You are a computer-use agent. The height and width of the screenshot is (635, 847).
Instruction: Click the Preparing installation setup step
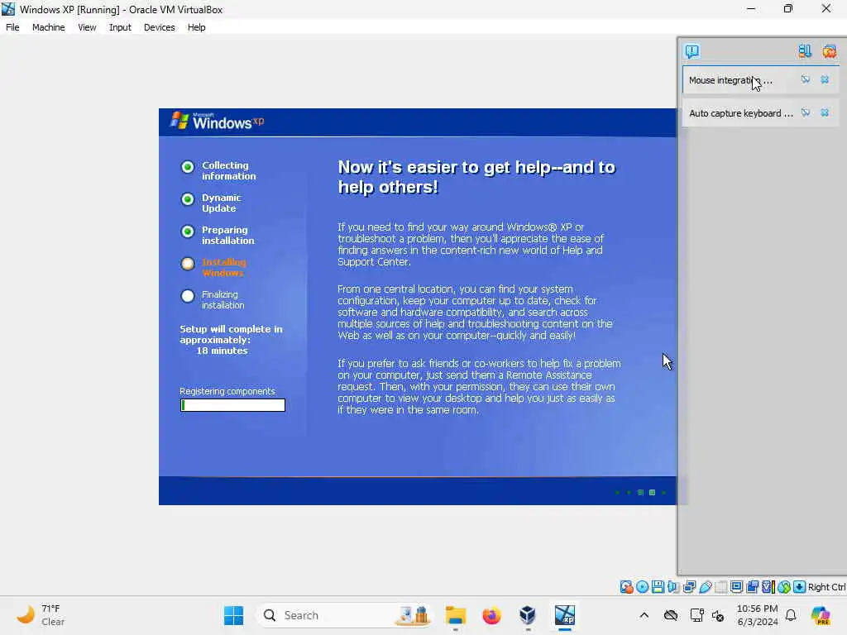click(x=218, y=236)
